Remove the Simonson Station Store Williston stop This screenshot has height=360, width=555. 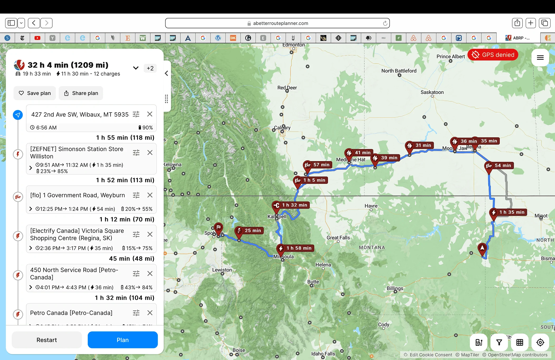(x=150, y=153)
